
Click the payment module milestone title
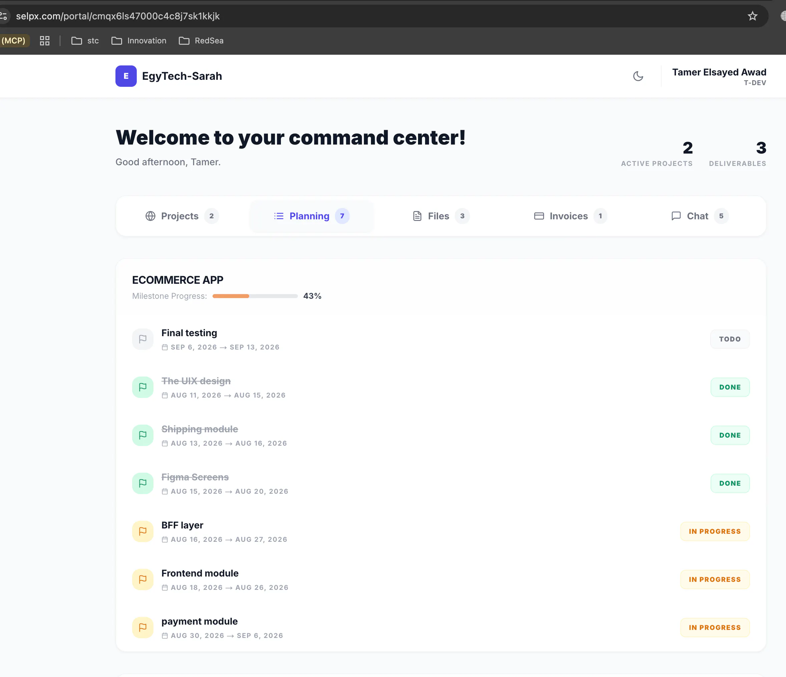[x=200, y=621]
